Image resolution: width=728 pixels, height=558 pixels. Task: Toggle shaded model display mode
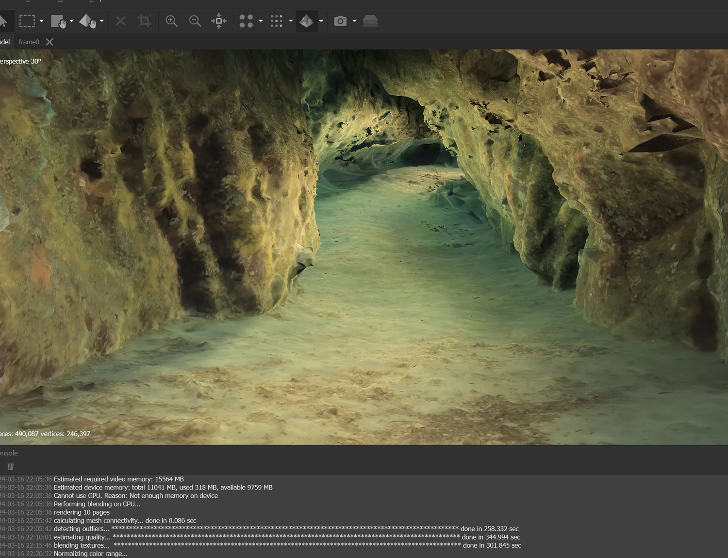click(307, 21)
